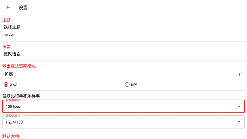This screenshot has height=139, width=247.
Task: Click the 主题 section header
Action: pyautogui.click(x=6, y=20)
